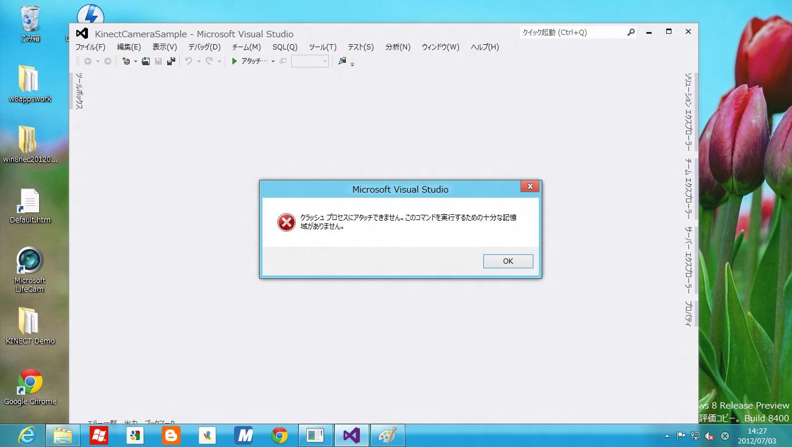This screenshot has width=792, height=447.
Task: Open the SQL(Q) menu
Action: (x=285, y=47)
